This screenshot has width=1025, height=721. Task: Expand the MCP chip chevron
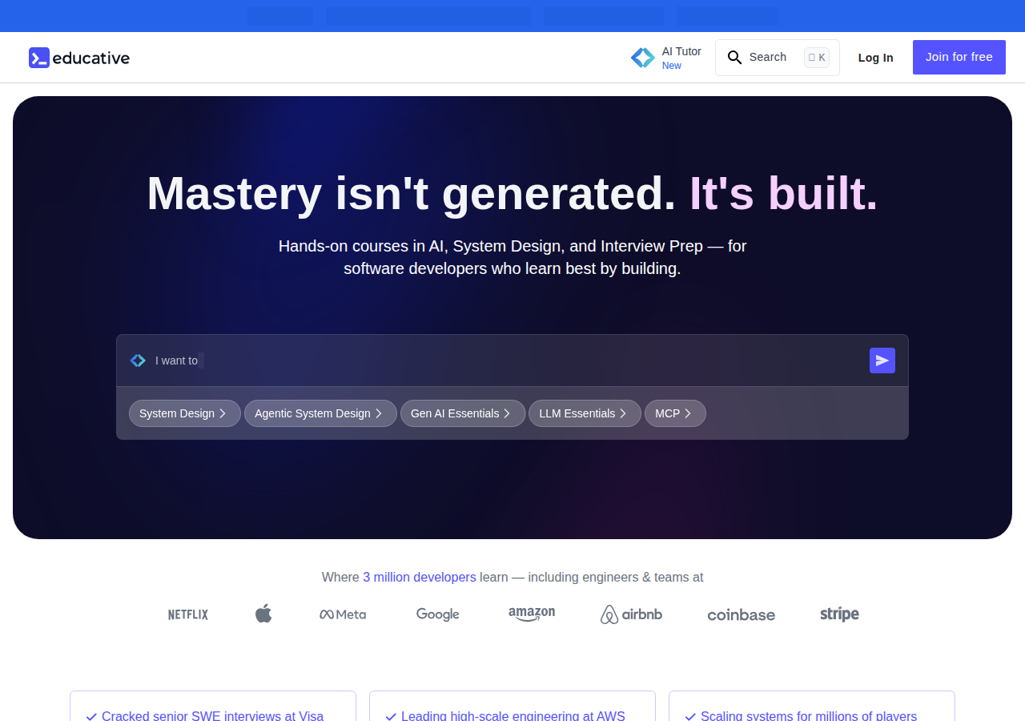[x=688, y=413]
